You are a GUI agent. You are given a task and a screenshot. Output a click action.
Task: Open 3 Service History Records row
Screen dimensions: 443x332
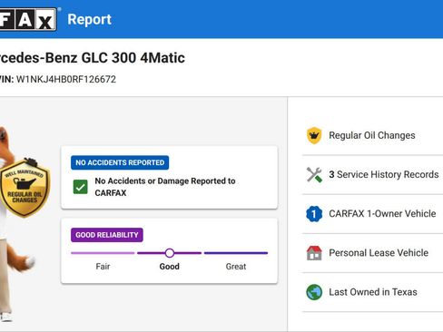372,175
